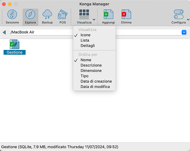
Task: Open the Backup cloud icon
Action: pos(47,15)
